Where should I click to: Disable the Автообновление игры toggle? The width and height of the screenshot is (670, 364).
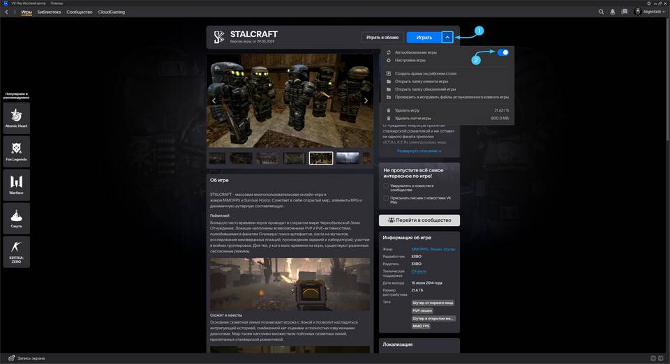tap(502, 52)
